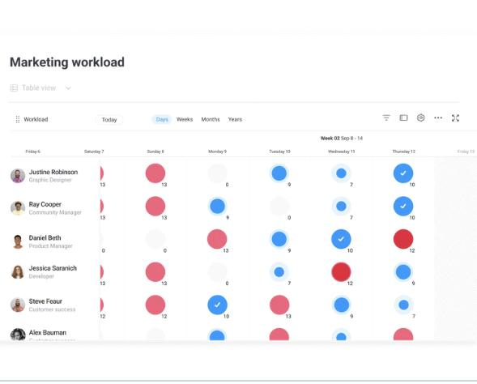Click Justine Robinson's avatar
The image size is (477, 384).
18,176
